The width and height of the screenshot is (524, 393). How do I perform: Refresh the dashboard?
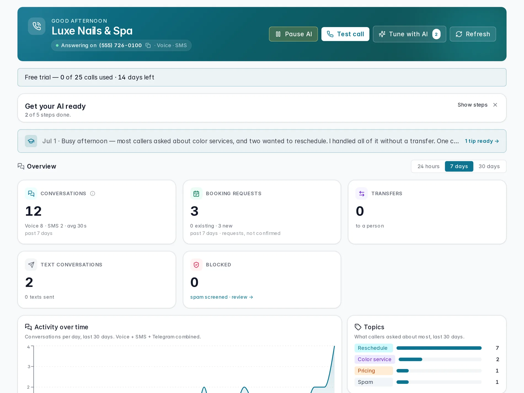[473, 34]
